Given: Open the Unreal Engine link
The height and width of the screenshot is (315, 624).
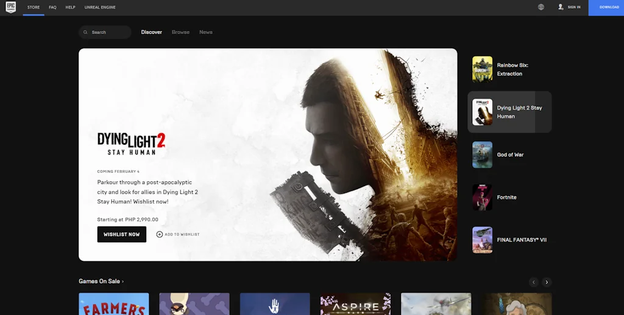Looking at the screenshot, I should point(100,7).
